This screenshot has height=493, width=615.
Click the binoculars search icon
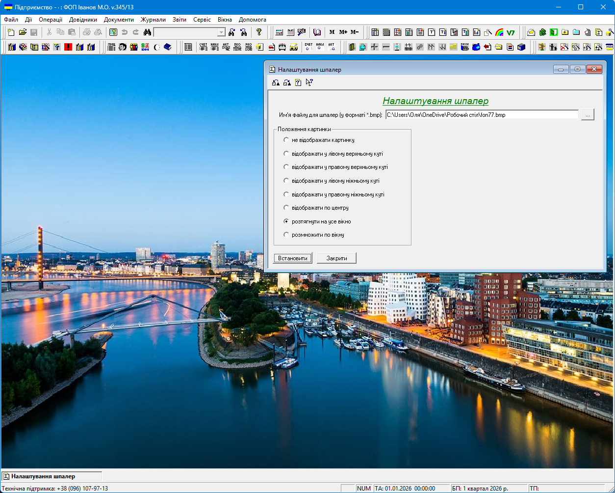pyautogui.click(x=147, y=32)
